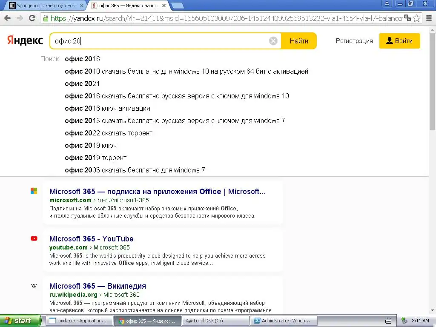Close the Spongebob screen toy tab

pos(82,5)
